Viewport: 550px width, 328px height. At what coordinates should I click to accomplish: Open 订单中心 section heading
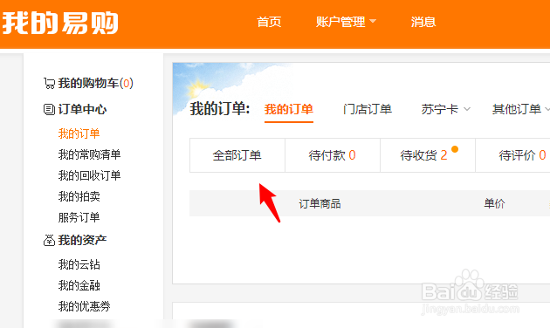coord(82,109)
